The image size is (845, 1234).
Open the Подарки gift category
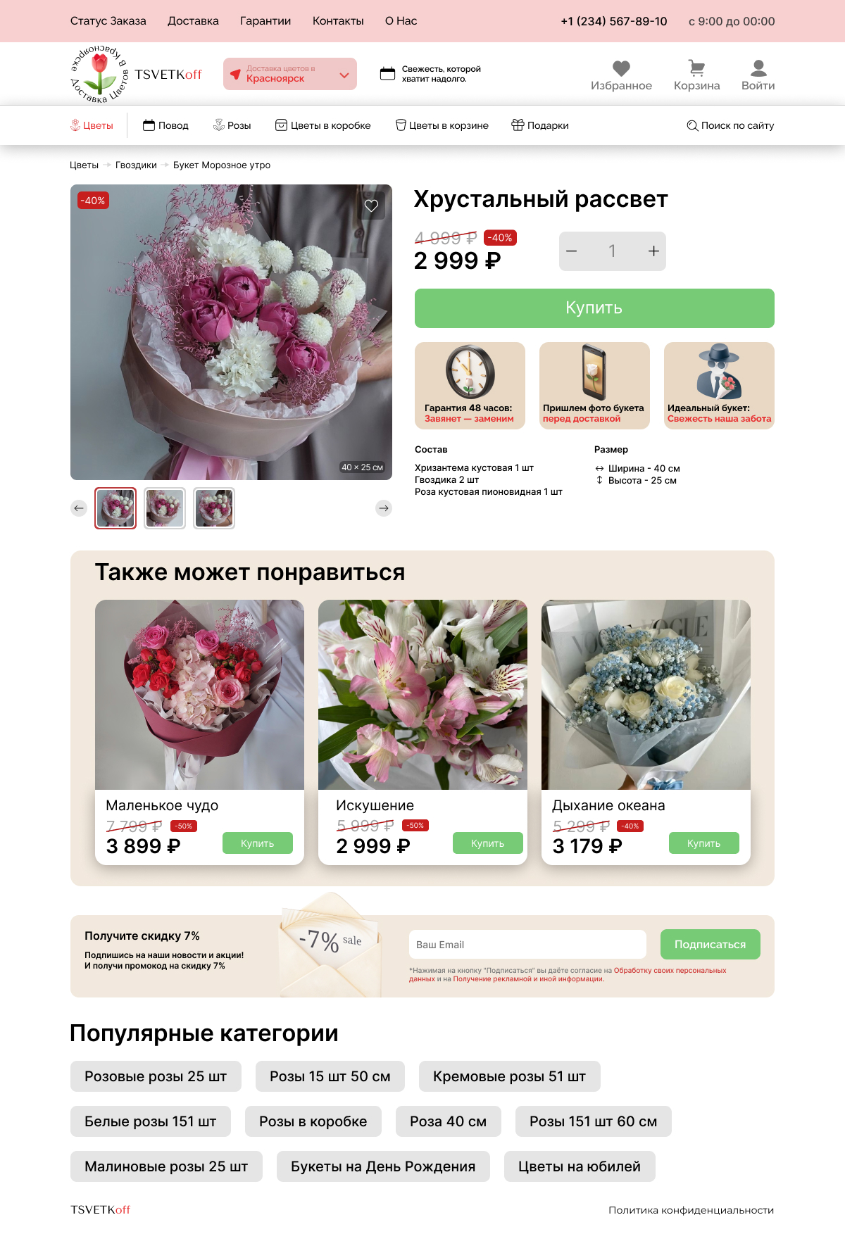[540, 125]
